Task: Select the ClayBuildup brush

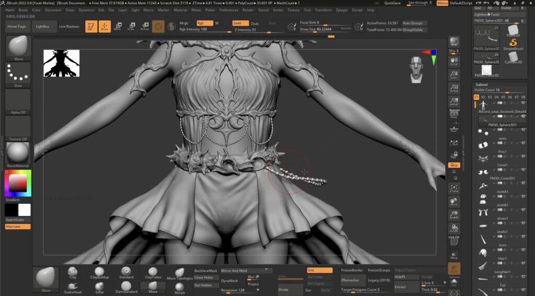Action: [100, 273]
